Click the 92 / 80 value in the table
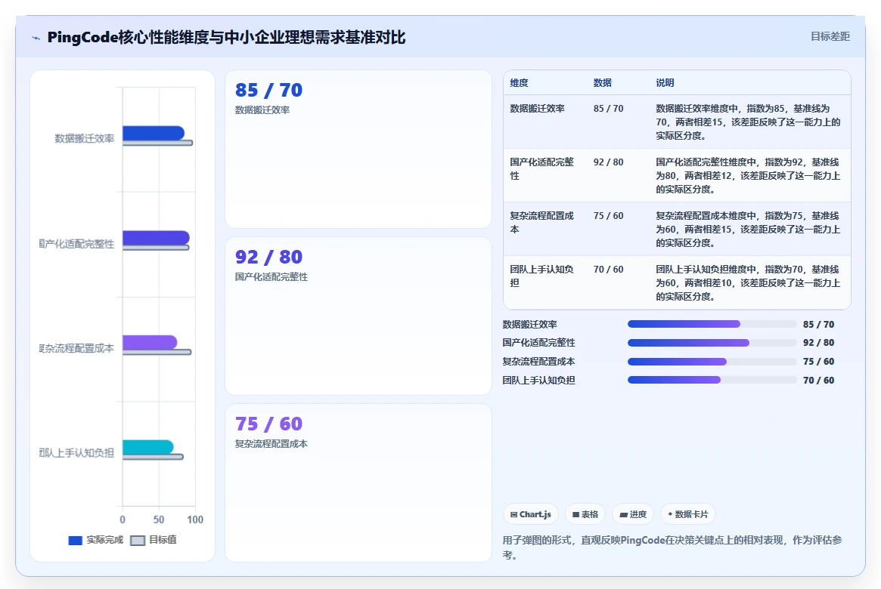The width and height of the screenshot is (881, 589). (609, 162)
